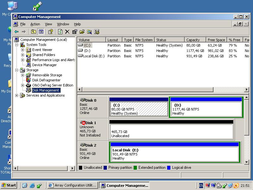The height and width of the screenshot is (190, 253).
Task: Expand O&O Defrag Server Edition node
Action: tap(22, 85)
